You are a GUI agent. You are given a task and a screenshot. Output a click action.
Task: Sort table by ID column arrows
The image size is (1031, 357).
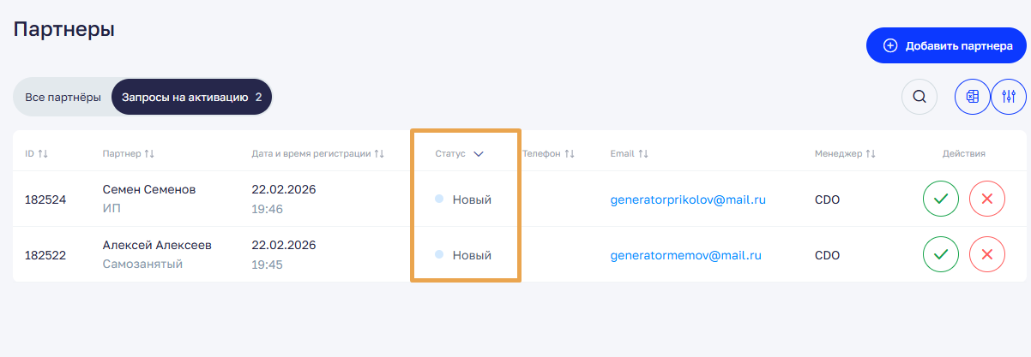pos(43,154)
